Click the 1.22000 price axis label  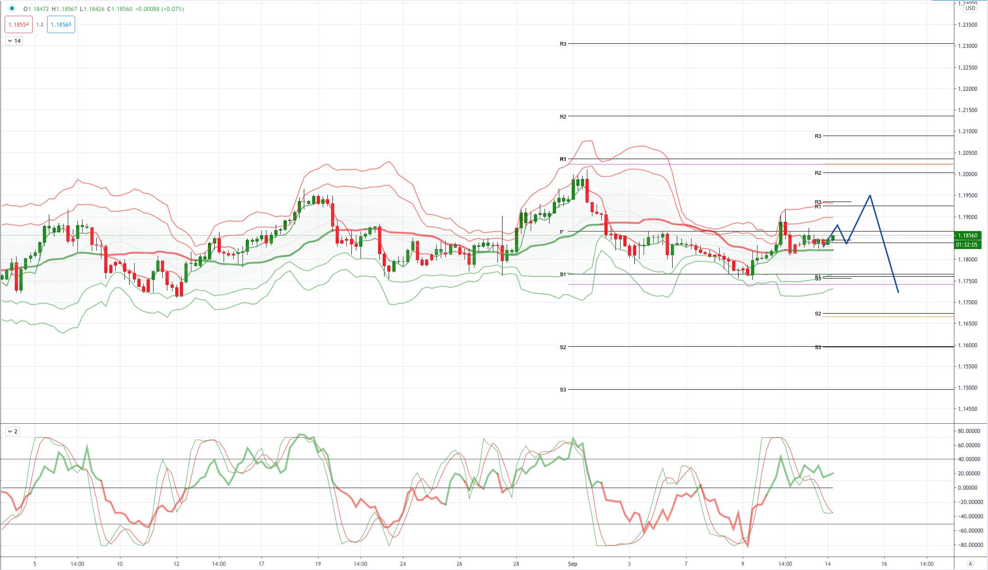pyautogui.click(x=968, y=89)
